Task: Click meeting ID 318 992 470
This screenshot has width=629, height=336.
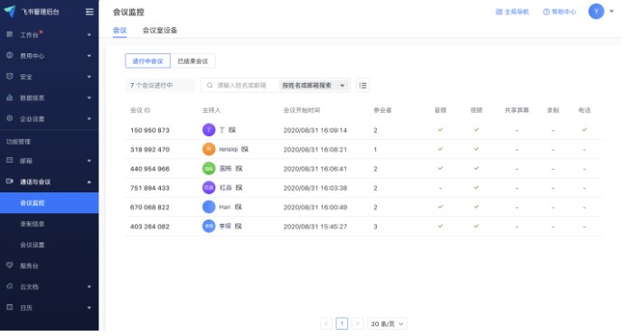Action: click(x=150, y=150)
